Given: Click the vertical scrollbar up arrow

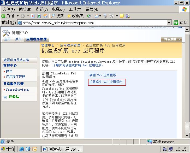Looking at the screenshot, I should 187,29.
